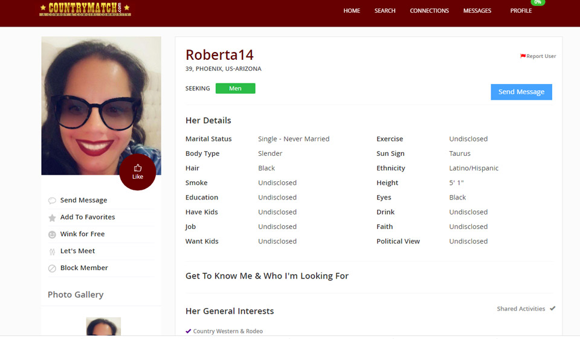Click the CountryMatch logo
Image resolution: width=580 pixels, height=339 pixels.
(x=85, y=10)
